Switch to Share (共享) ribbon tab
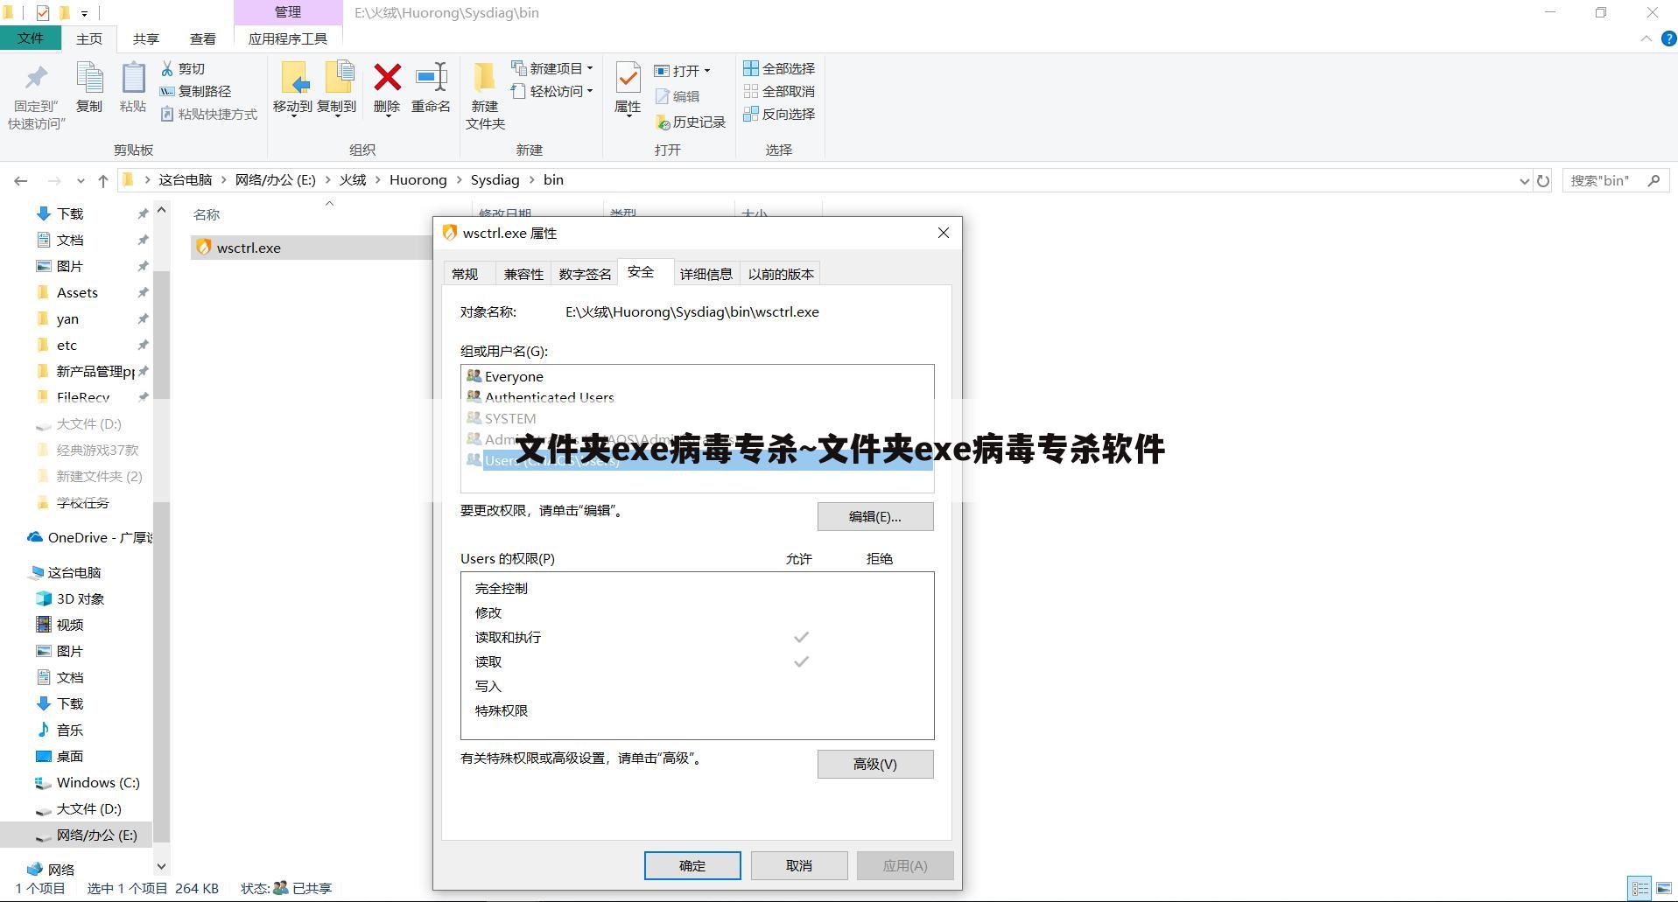Viewport: 1678px width, 902px height. [x=146, y=38]
